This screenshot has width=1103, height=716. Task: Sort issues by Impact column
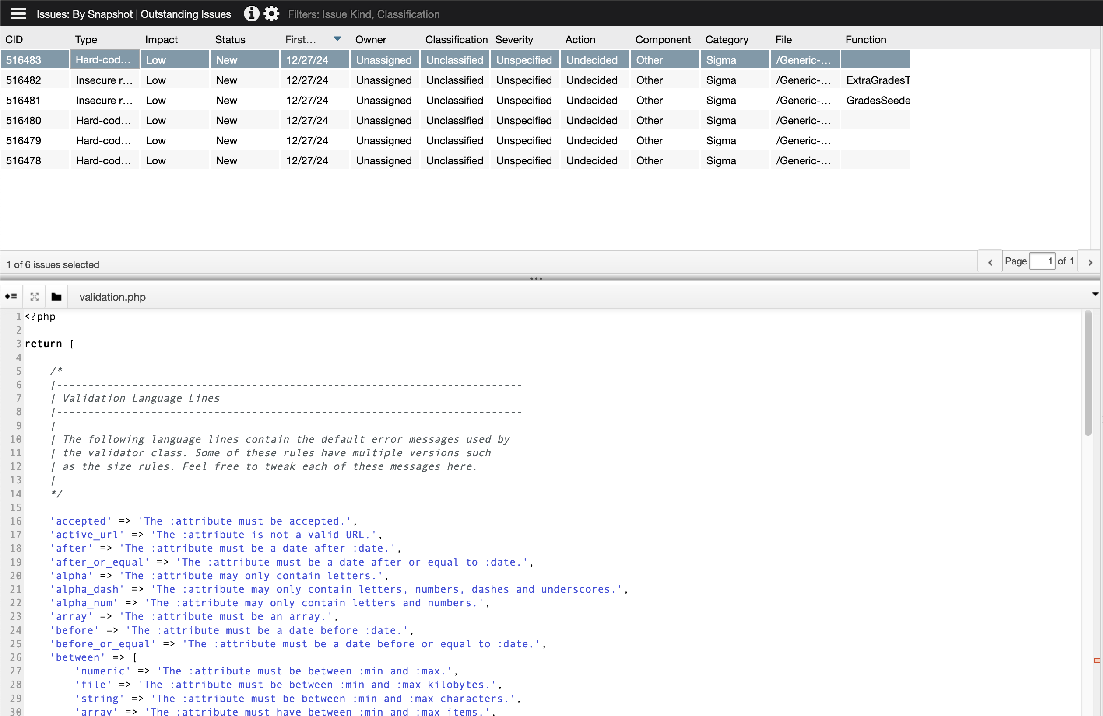click(x=175, y=39)
